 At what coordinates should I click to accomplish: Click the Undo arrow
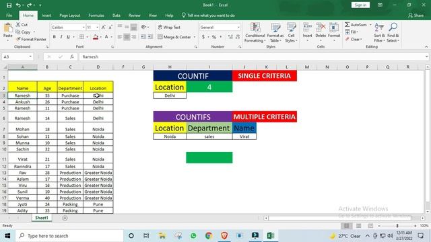tap(18, 5)
